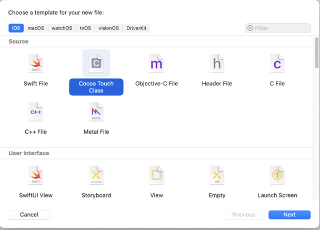Select the View template icon
The width and height of the screenshot is (320, 230).
156,175
